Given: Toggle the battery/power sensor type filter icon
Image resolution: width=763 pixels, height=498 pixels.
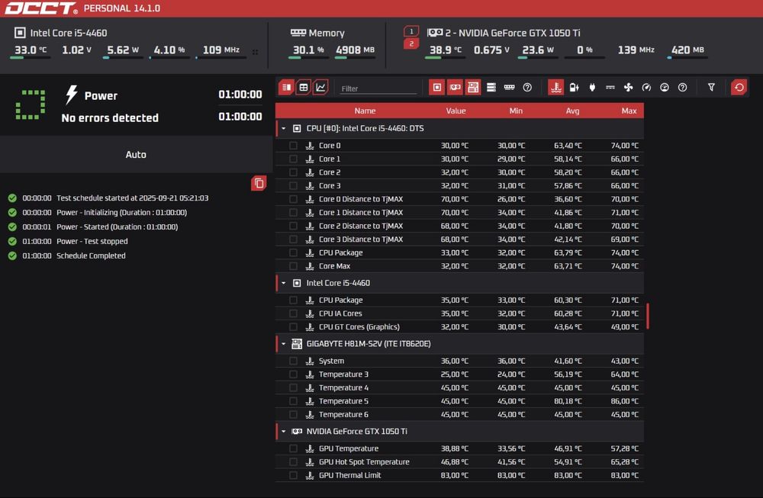Looking at the screenshot, I should point(575,88).
